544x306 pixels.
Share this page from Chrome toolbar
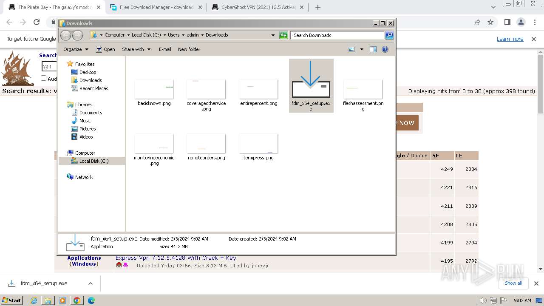coord(477,23)
